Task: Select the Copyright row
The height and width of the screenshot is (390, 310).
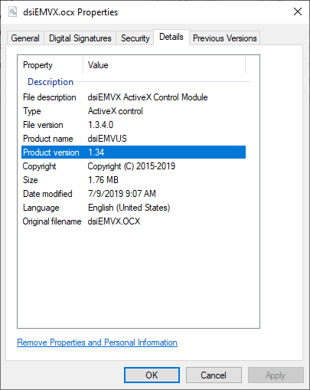Action: 133,166
